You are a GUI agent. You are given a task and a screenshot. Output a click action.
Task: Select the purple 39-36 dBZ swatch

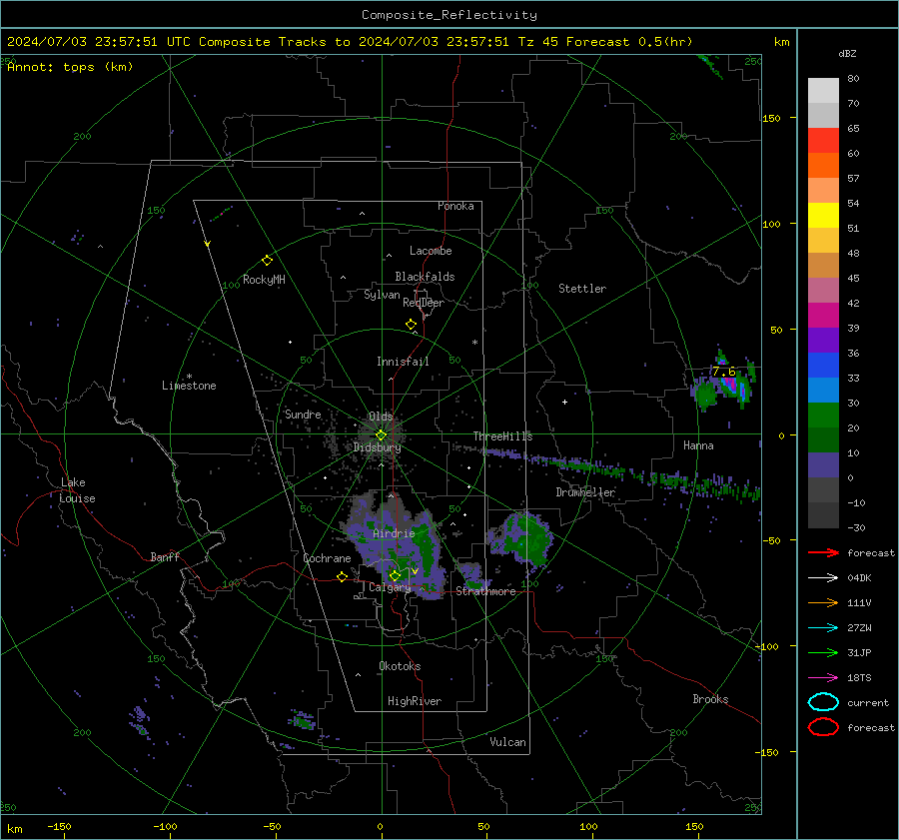tap(823, 341)
